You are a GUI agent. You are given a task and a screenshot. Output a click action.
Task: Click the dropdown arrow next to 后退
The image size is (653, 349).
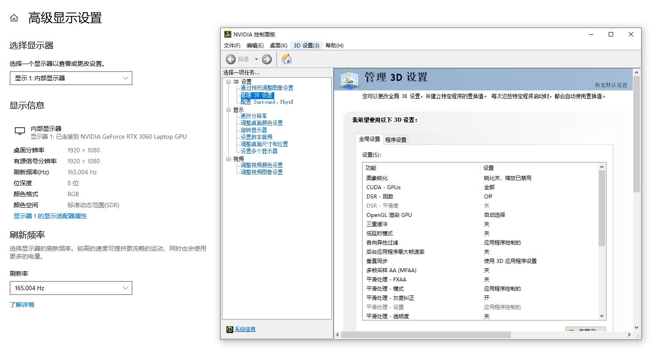tap(257, 59)
